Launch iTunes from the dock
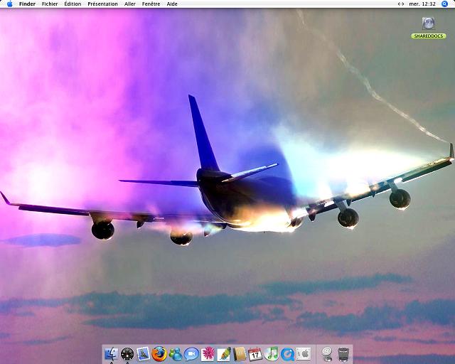Image resolution: width=455 pixels, height=364 pixels. click(272, 353)
